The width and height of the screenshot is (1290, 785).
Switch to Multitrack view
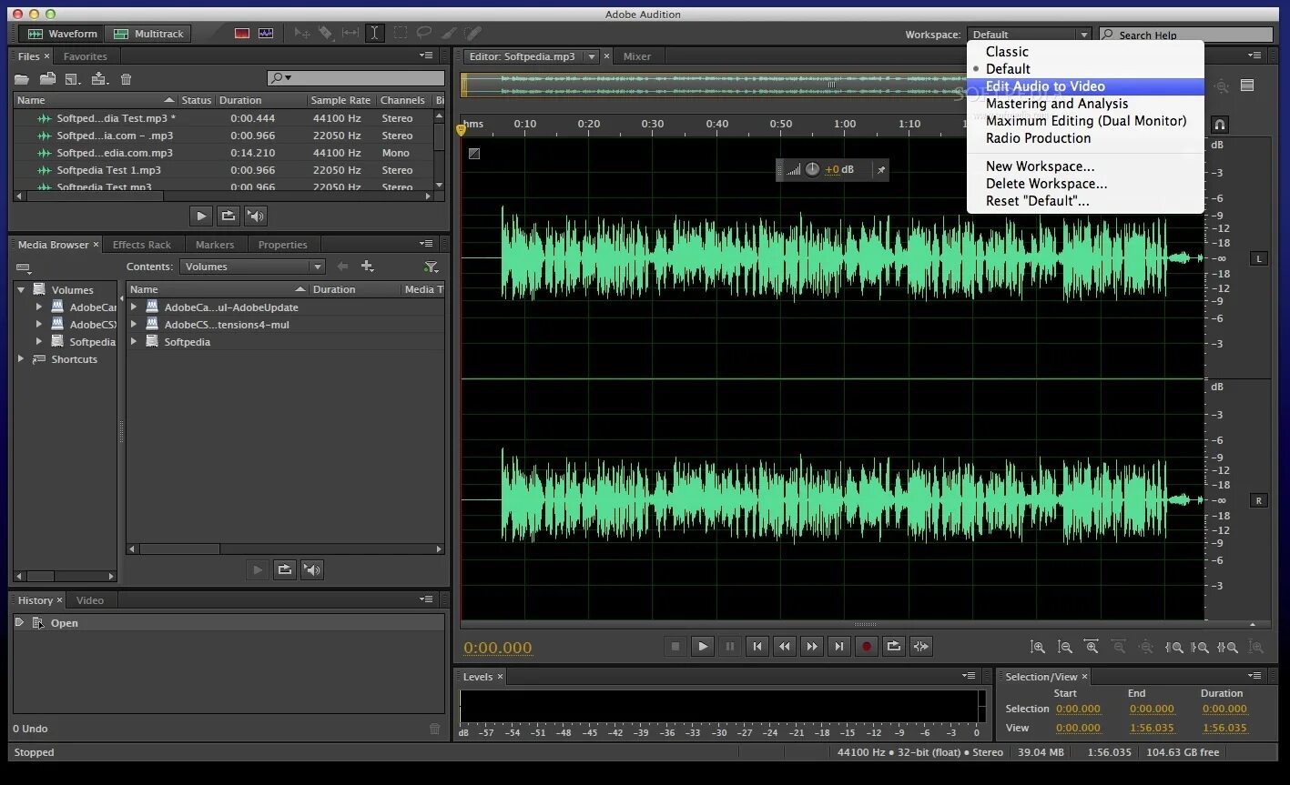[148, 34]
